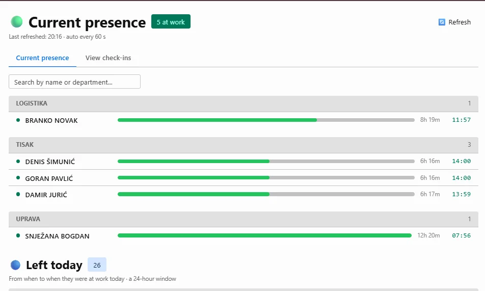Click the 11:57 check-in time

[461, 120]
